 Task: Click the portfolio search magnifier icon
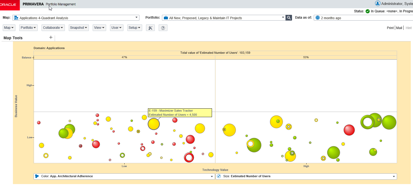tap(288, 17)
